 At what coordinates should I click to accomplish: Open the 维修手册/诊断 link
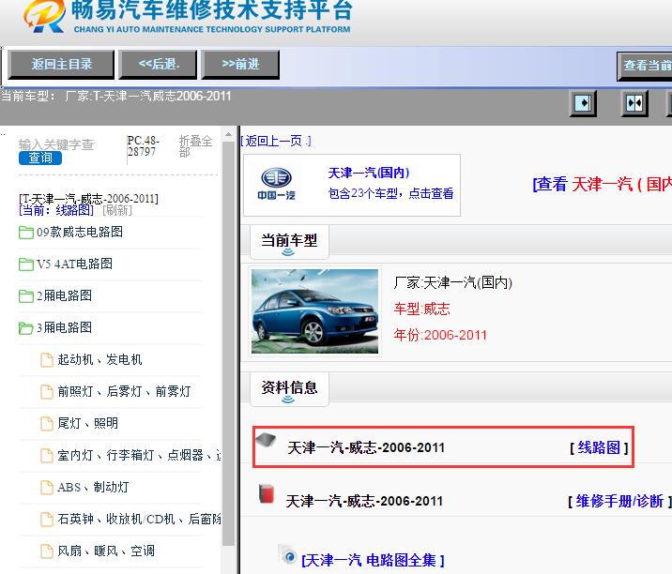point(619,501)
